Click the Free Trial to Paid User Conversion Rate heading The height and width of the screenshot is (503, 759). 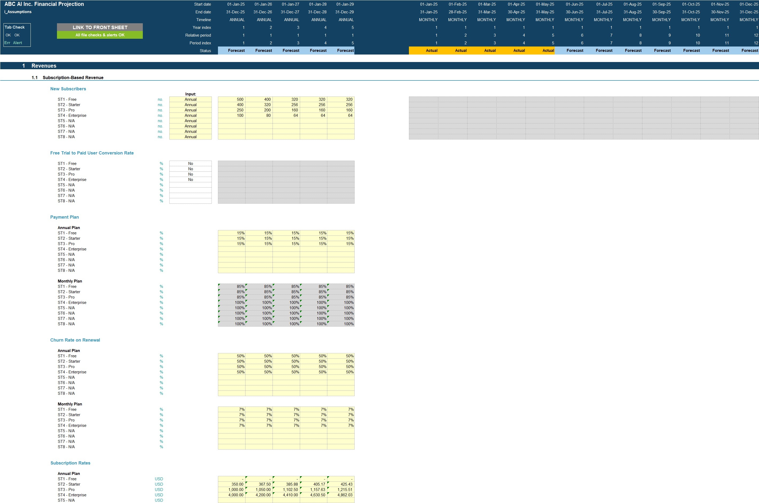coord(92,153)
